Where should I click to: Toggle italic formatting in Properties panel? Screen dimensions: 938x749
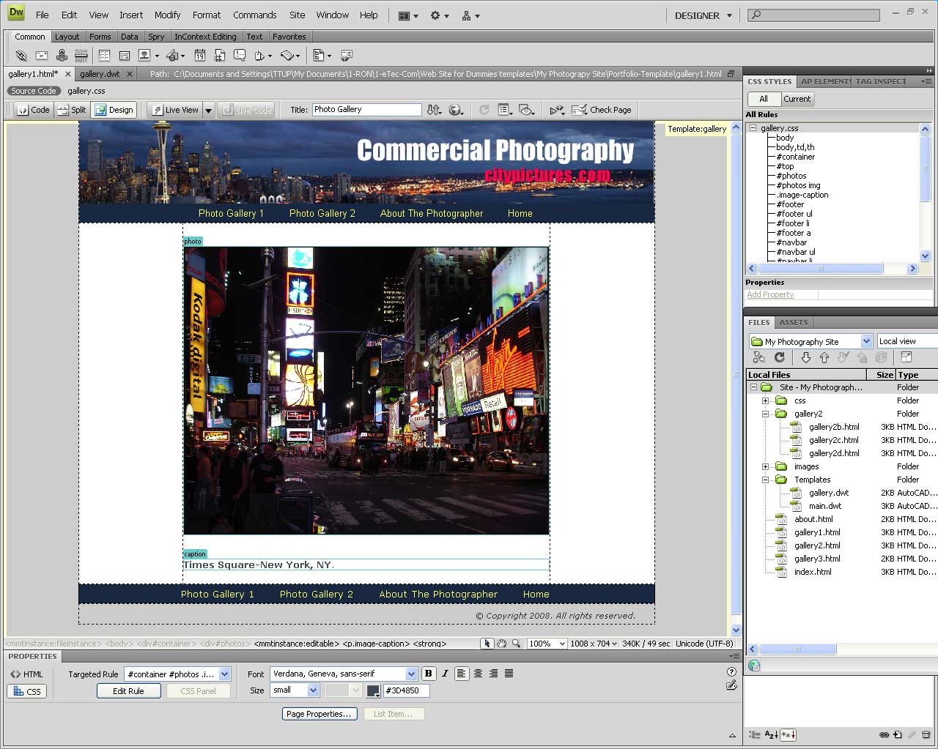tap(446, 674)
